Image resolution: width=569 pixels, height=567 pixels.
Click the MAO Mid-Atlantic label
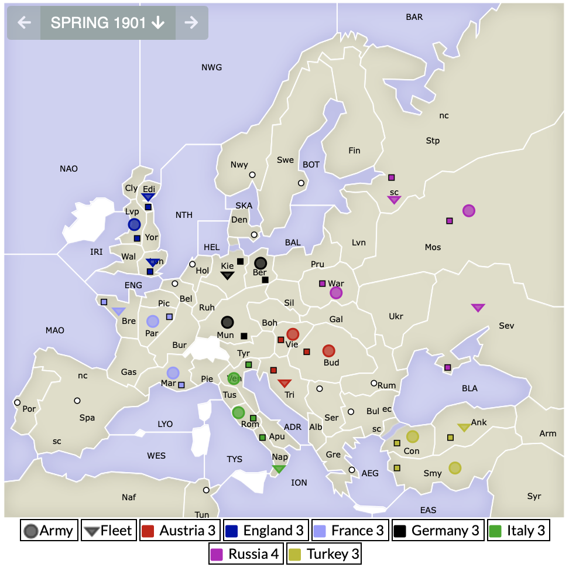(55, 330)
